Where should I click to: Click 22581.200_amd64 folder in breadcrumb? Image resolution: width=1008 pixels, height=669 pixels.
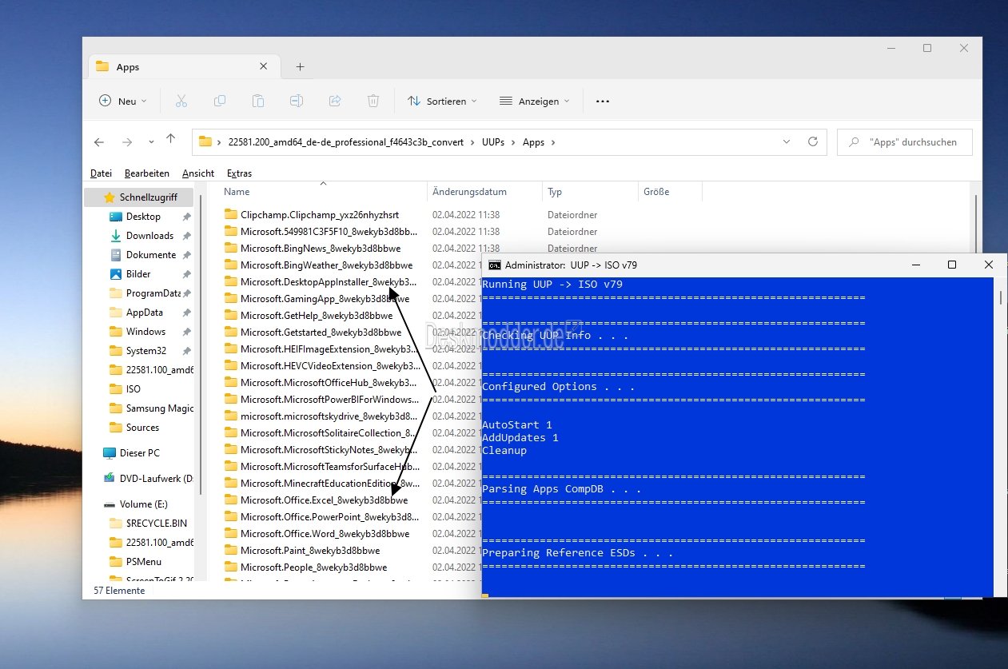click(x=345, y=142)
